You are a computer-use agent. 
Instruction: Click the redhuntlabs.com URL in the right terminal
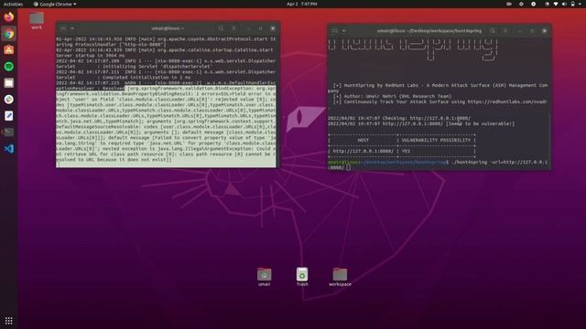pyautogui.click(x=507, y=101)
